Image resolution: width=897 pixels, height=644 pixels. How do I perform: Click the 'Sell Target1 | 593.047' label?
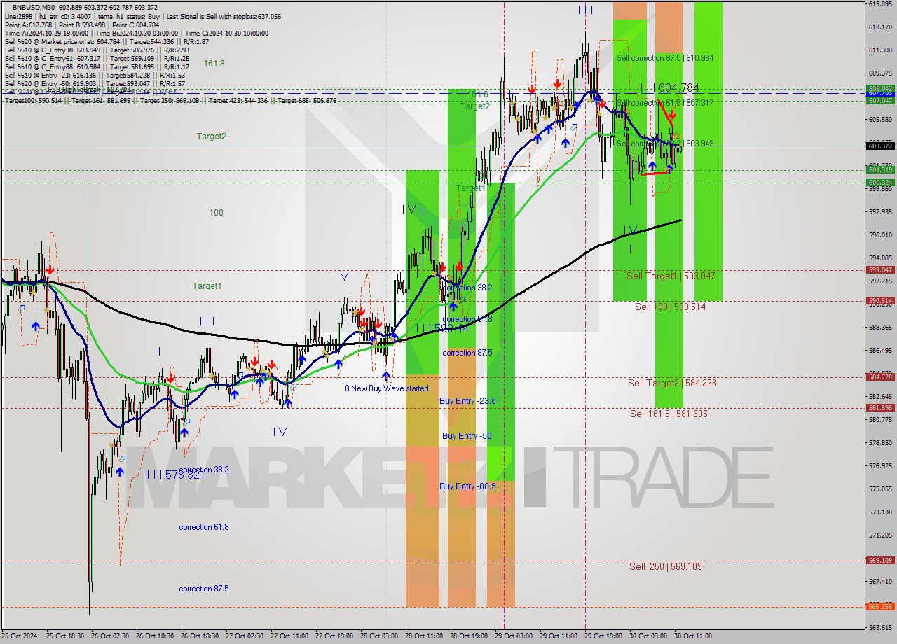pyautogui.click(x=671, y=276)
